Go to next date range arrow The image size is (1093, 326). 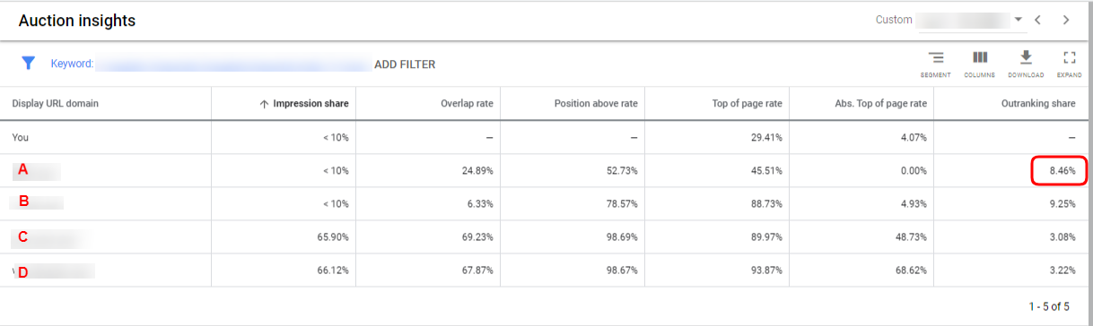point(1065,20)
